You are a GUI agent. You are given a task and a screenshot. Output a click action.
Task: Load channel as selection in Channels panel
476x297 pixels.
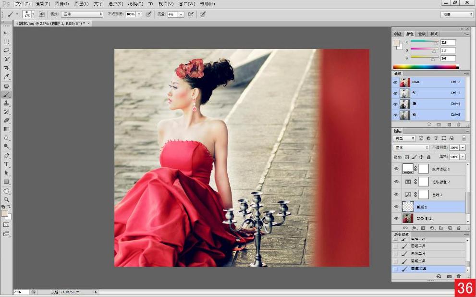coord(429,124)
